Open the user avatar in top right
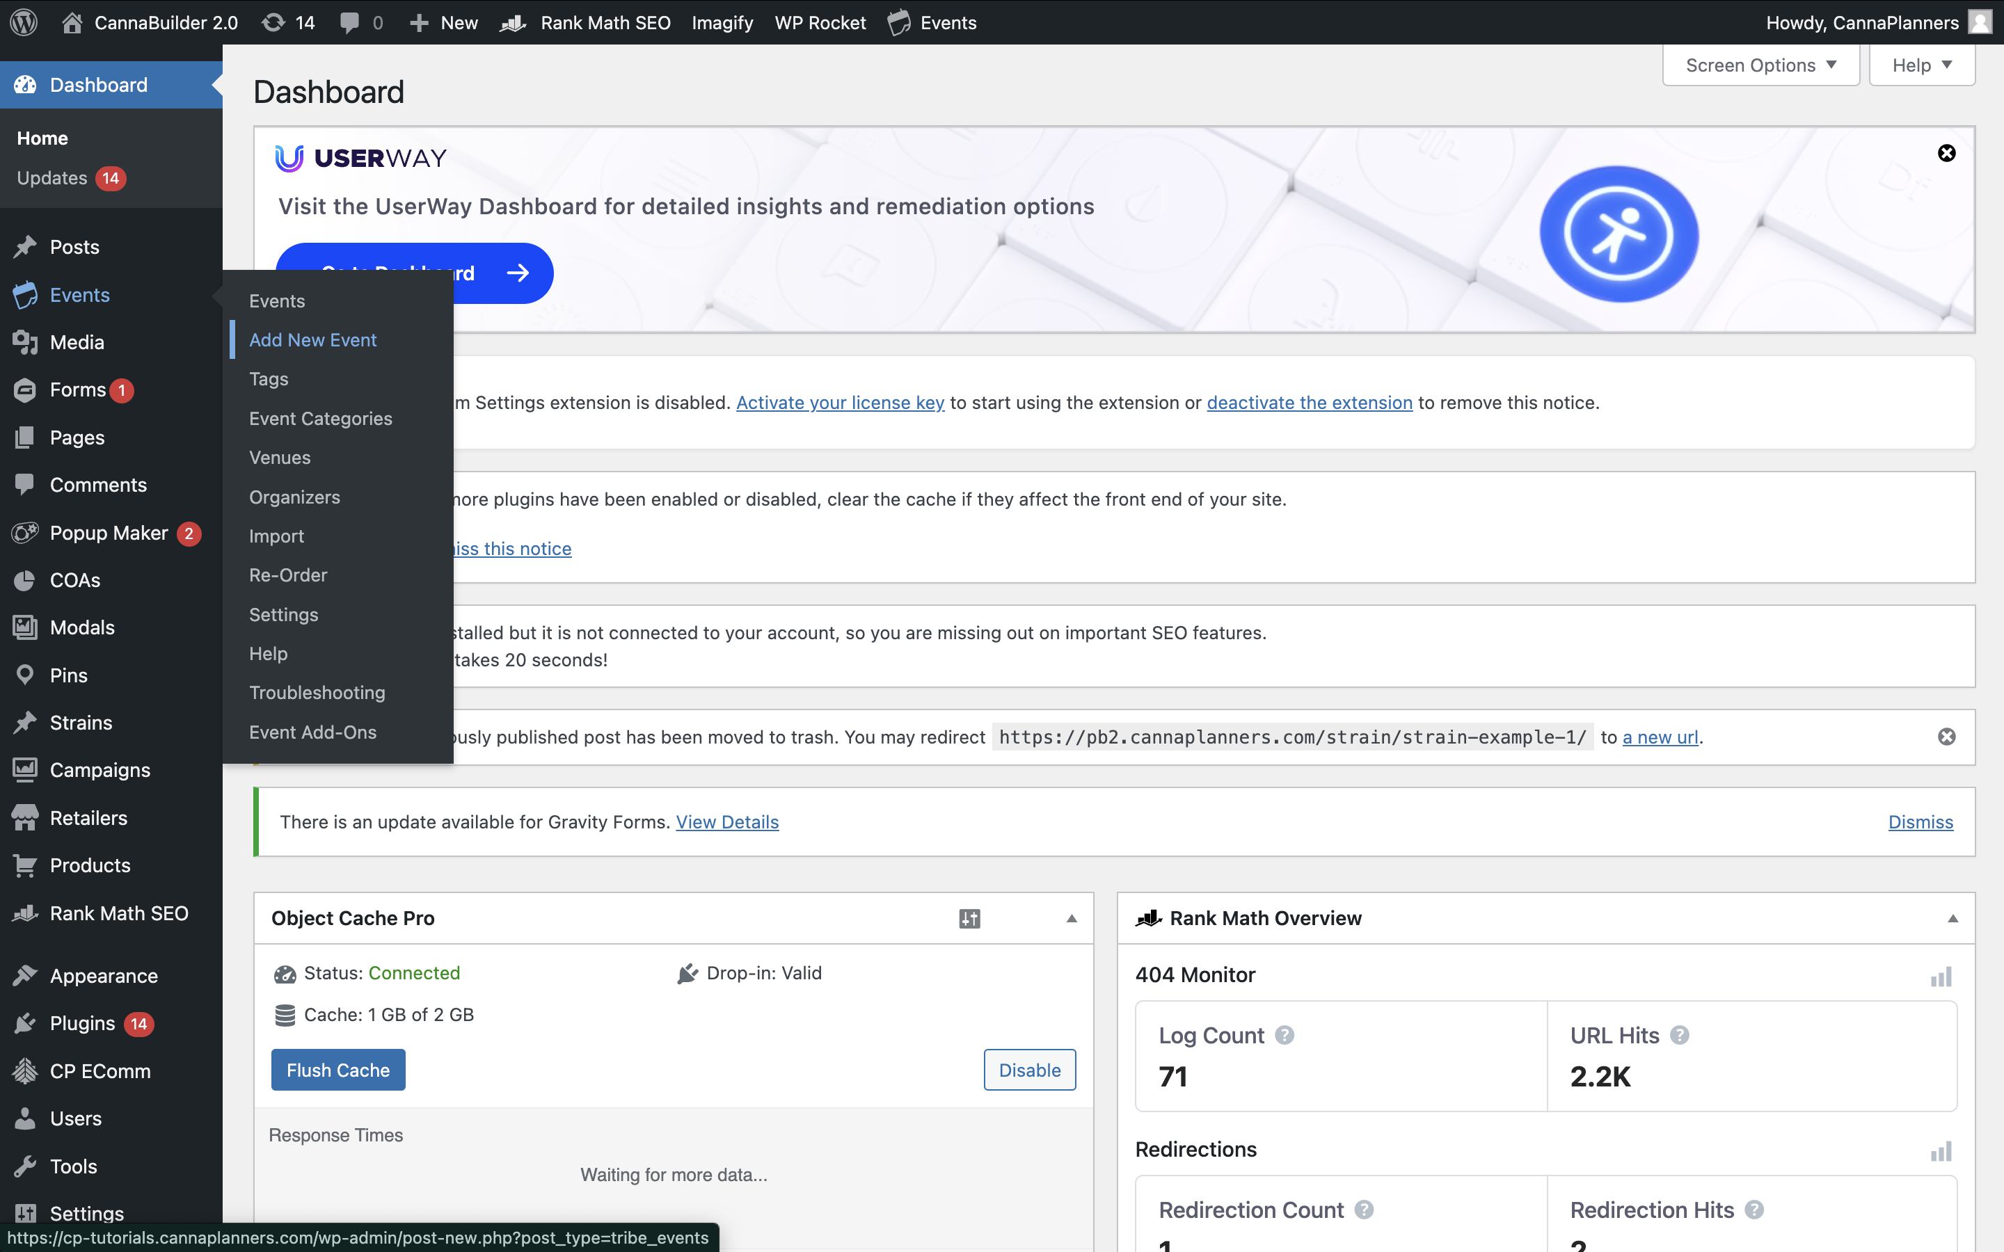The height and width of the screenshot is (1252, 2004). click(1980, 22)
